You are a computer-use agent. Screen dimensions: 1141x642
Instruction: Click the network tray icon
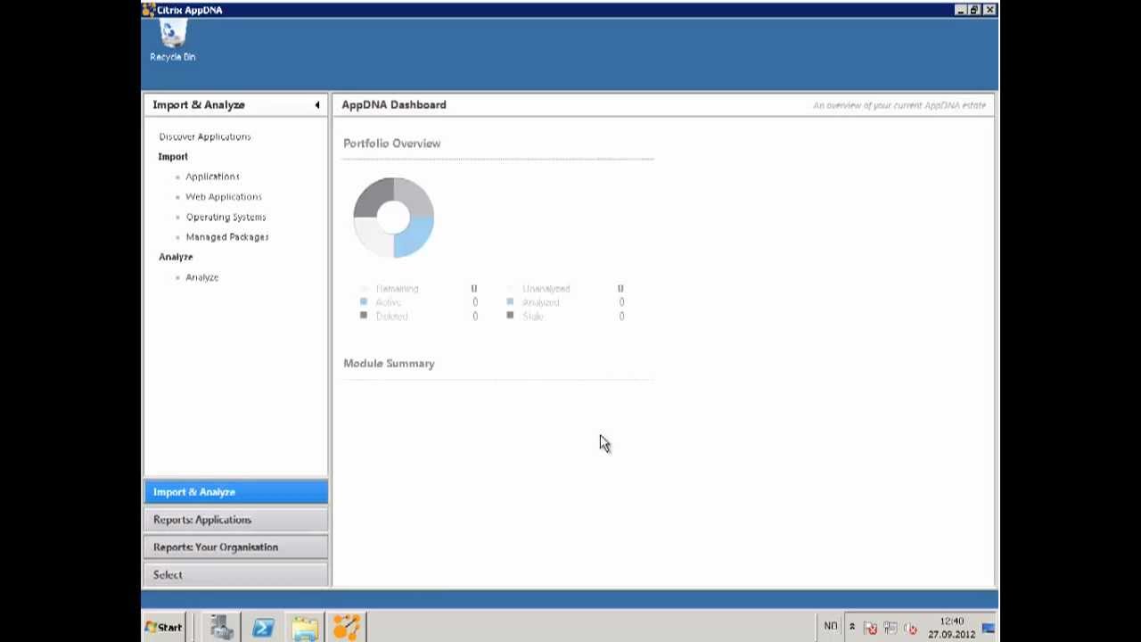point(891,629)
